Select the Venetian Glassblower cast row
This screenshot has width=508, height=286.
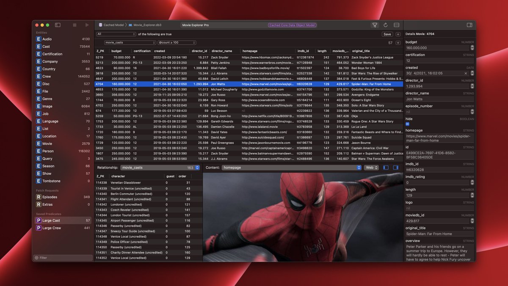[148, 183]
